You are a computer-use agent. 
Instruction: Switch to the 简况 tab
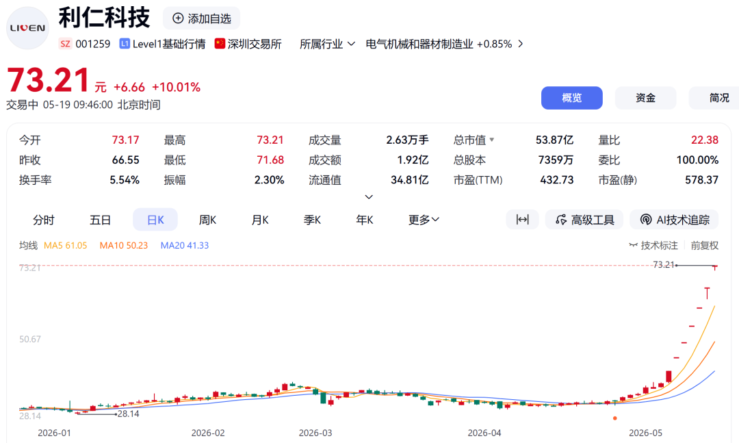point(714,98)
